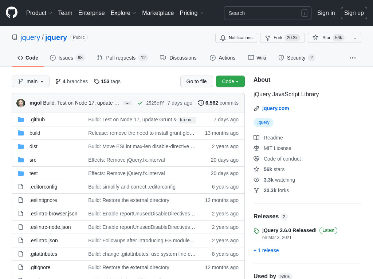Viewport: 373px width, 279px height.
Task: Click the file icon next to .gitattributes
Action: [x=21, y=254]
